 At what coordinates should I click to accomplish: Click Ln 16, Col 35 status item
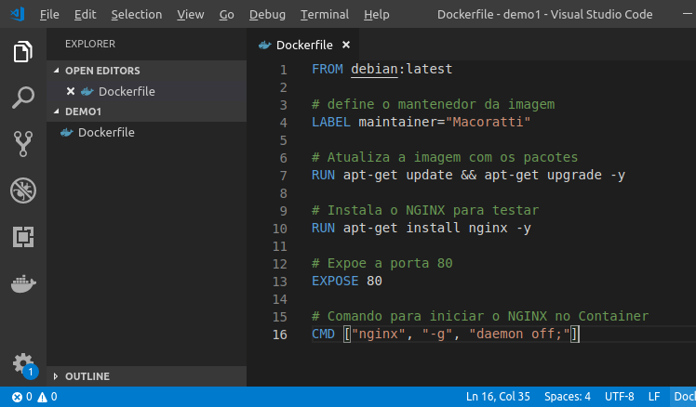[x=498, y=397]
